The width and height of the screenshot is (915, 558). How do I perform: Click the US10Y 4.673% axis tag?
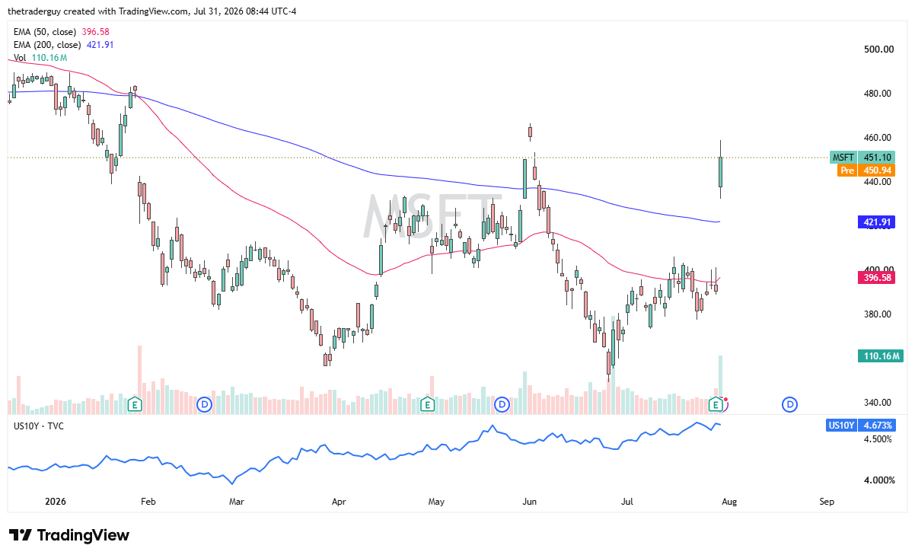(x=862, y=426)
